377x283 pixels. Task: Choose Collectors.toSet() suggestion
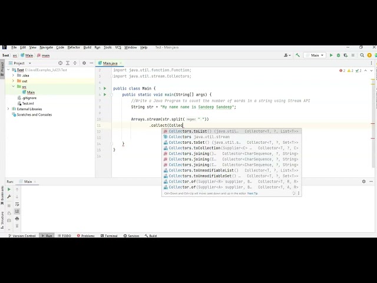(232, 143)
